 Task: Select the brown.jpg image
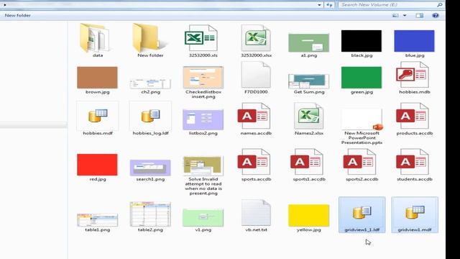coord(98,78)
